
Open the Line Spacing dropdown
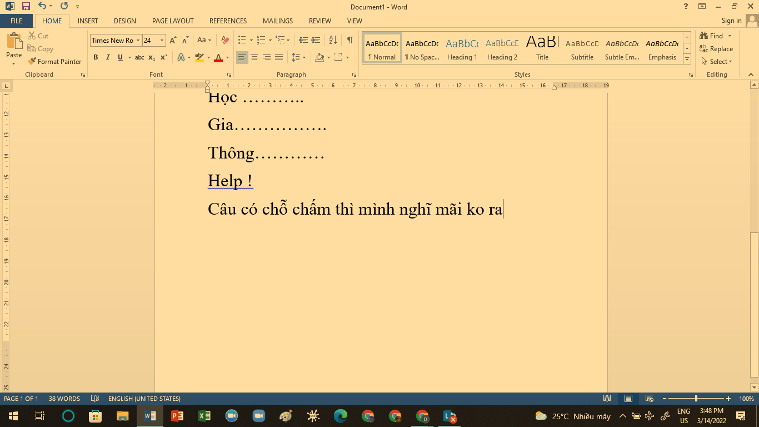tap(299, 57)
